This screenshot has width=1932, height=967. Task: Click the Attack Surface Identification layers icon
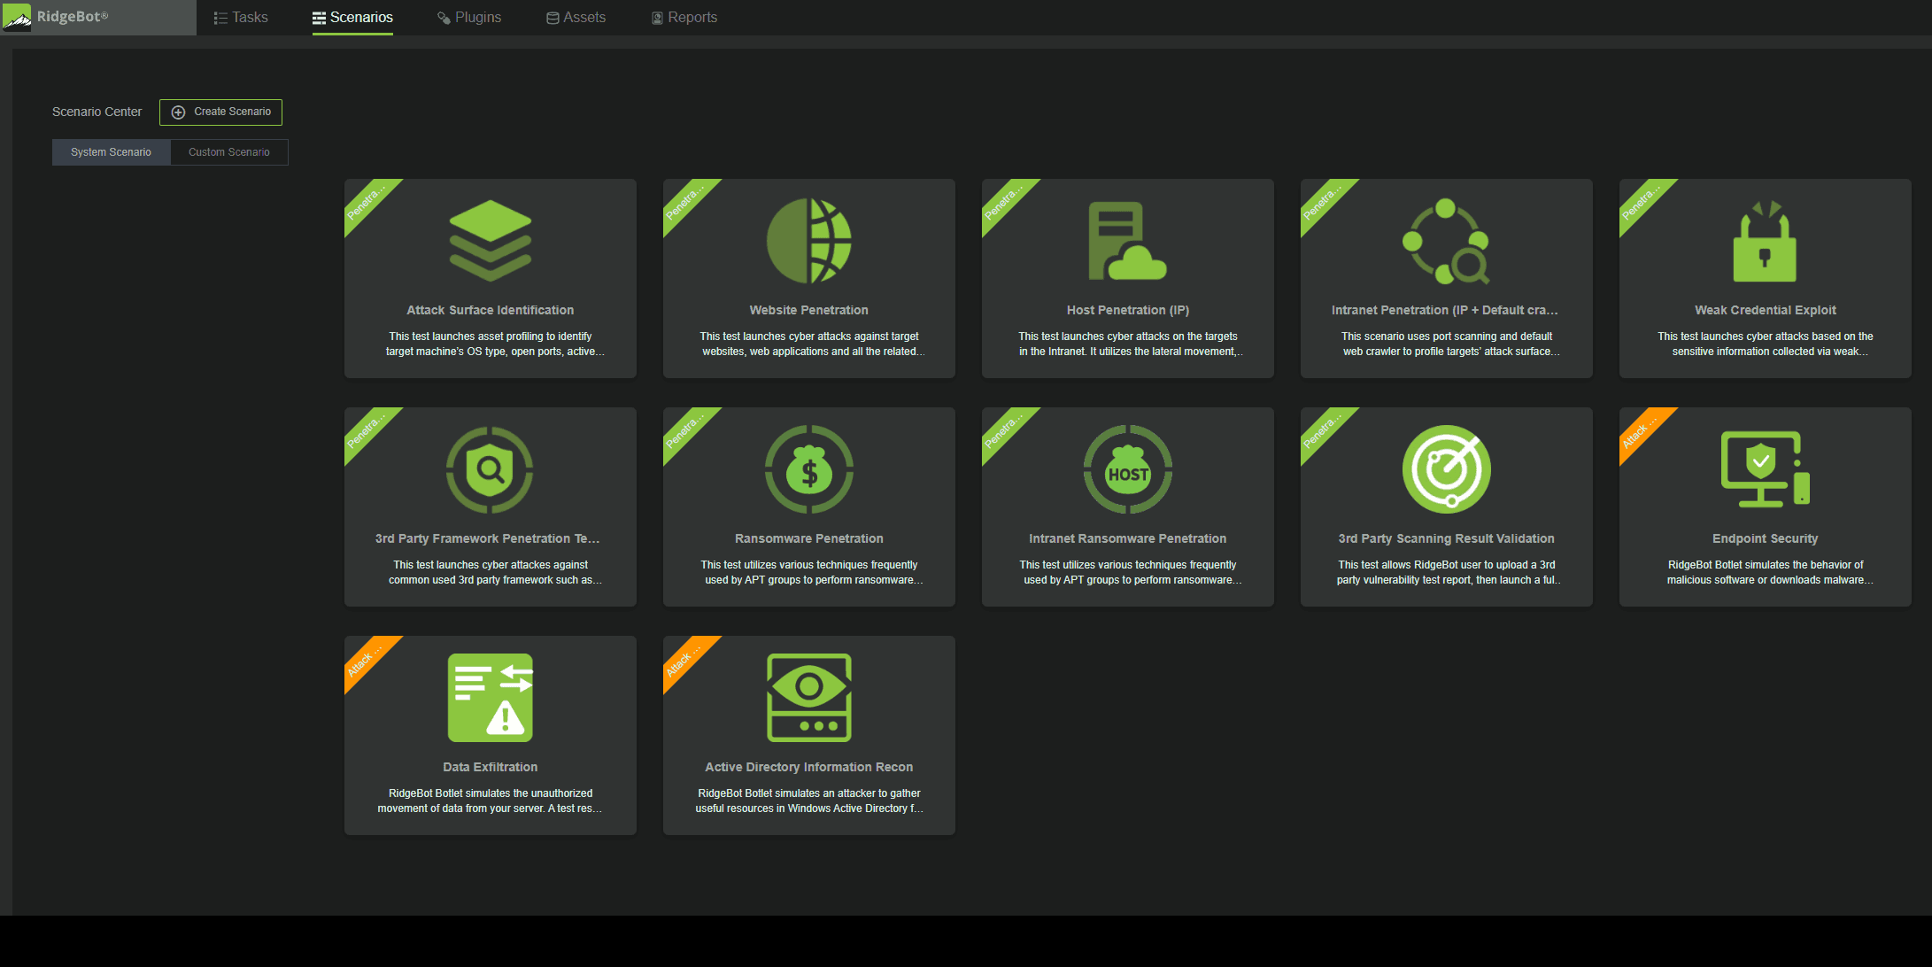[x=491, y=241]
